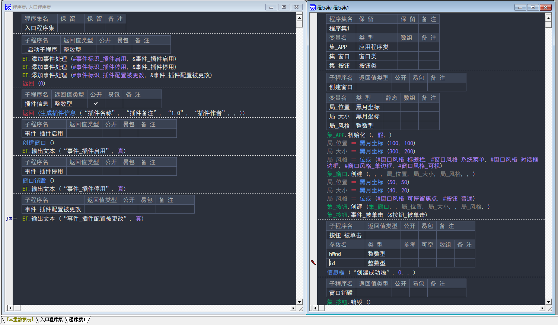Click the 程序集1 window title bar icon

(x=312, y=7)
